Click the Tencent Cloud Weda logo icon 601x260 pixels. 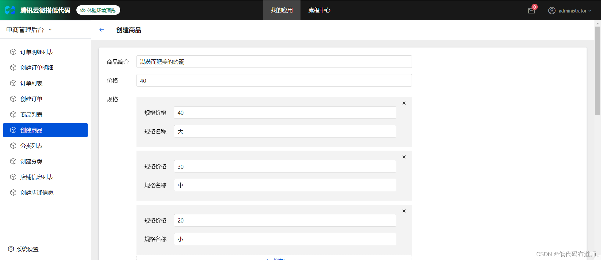(10, 10)
